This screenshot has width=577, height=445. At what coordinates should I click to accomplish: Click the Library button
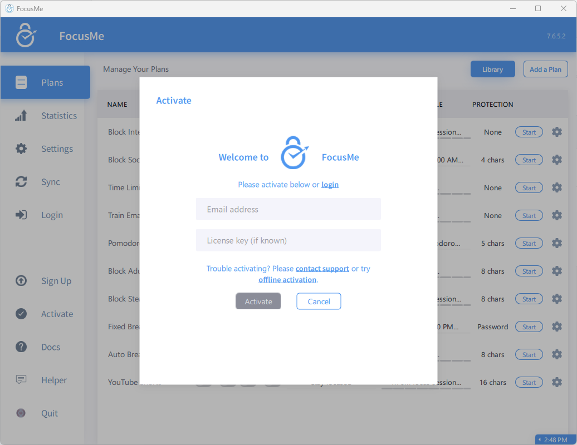click(x=493, y=69)
